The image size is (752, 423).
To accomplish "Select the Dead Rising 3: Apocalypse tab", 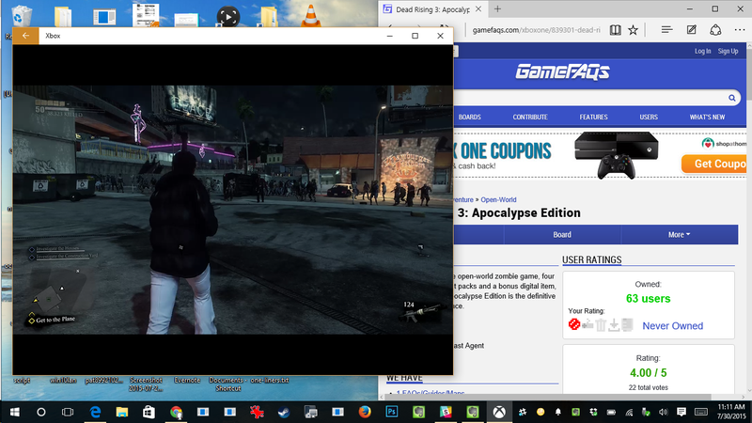I will (432, 9).
